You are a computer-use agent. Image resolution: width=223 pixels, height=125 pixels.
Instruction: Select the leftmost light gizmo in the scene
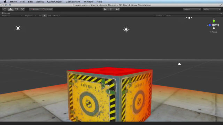(x=18, y=28)
